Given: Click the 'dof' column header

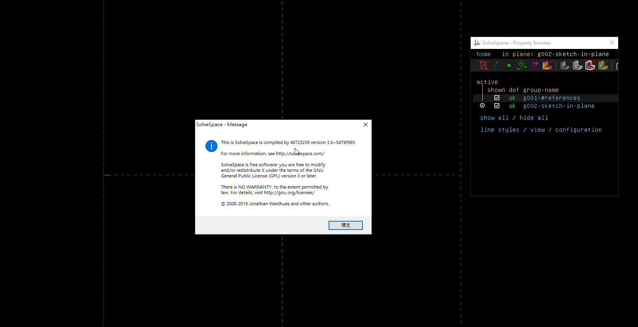Looking at the screenshot, I should (514, 90).
